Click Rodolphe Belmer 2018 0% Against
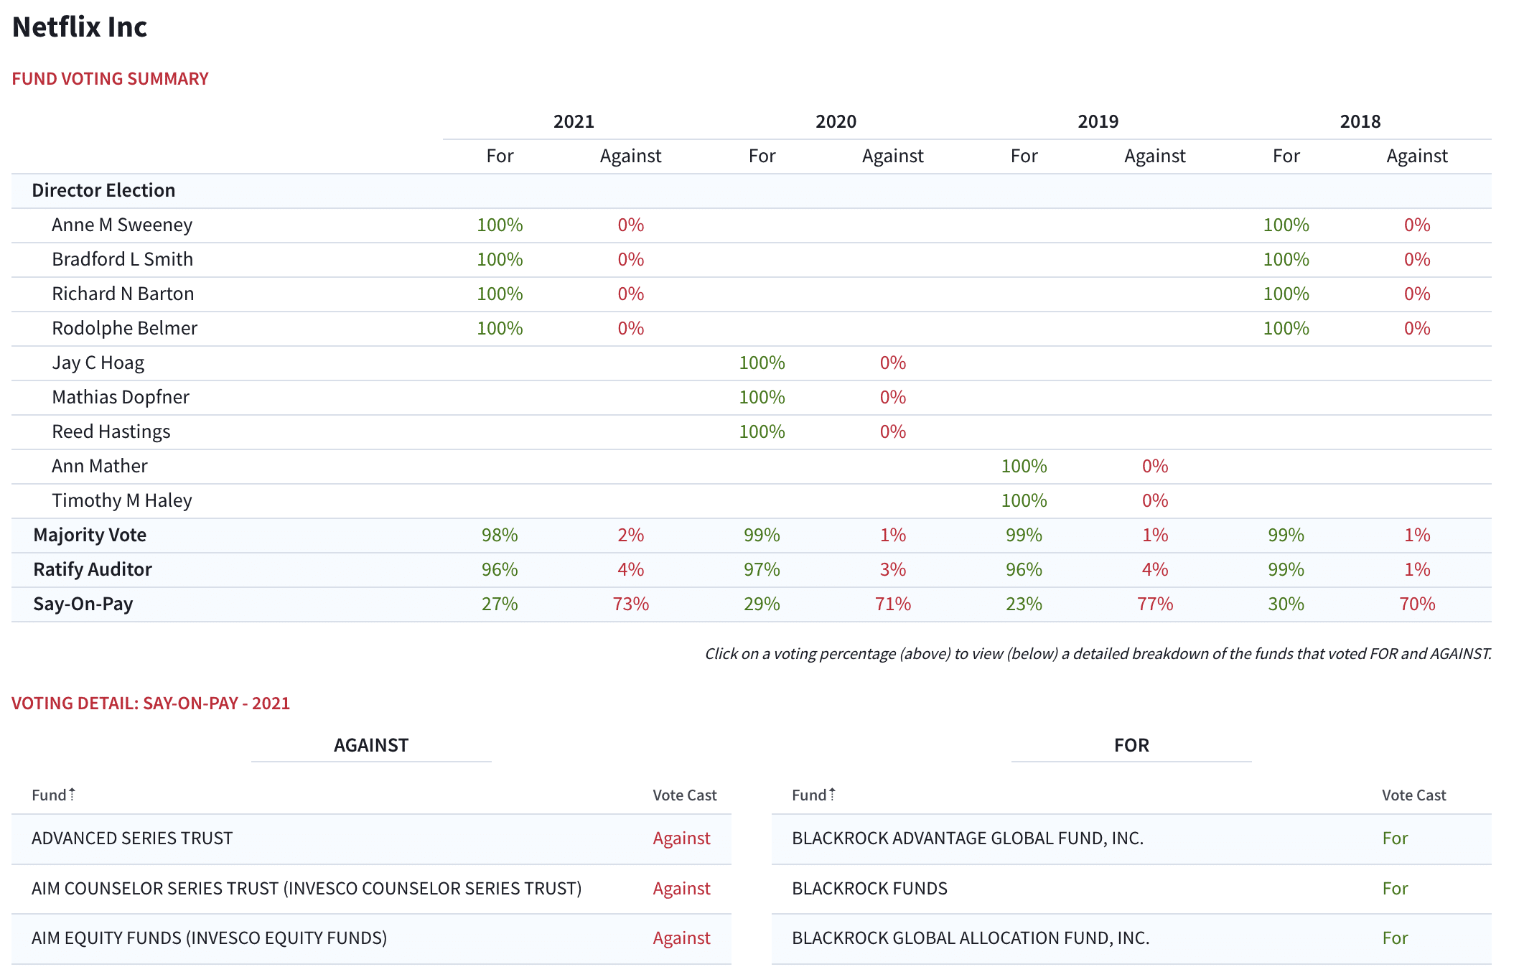 [x=1417, y=328]
